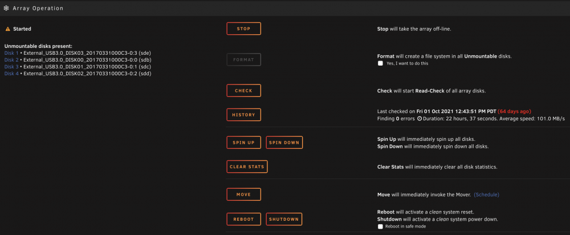Viewport: 570px width, 235px height.
Task: Open the Disk 1 link
Action: click(x=11, y=53)
